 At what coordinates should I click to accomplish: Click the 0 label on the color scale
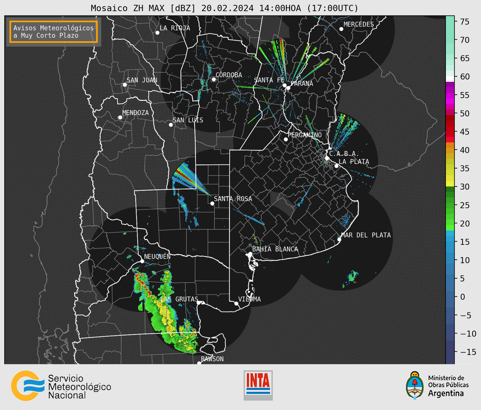462,297
